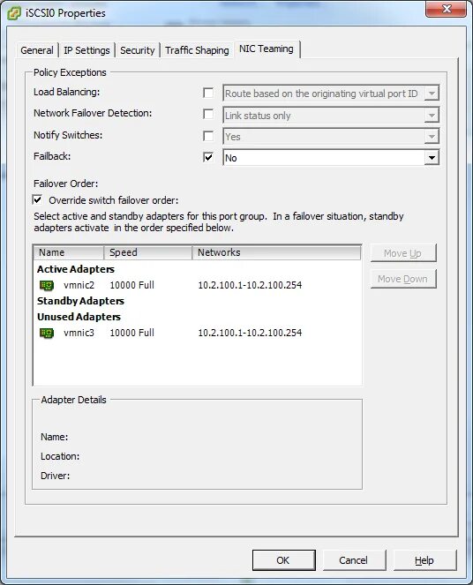Image resolution: width=473 pixels, height=585 pixels.
Task: Click the OK button
Action: (x=283, y=560)
